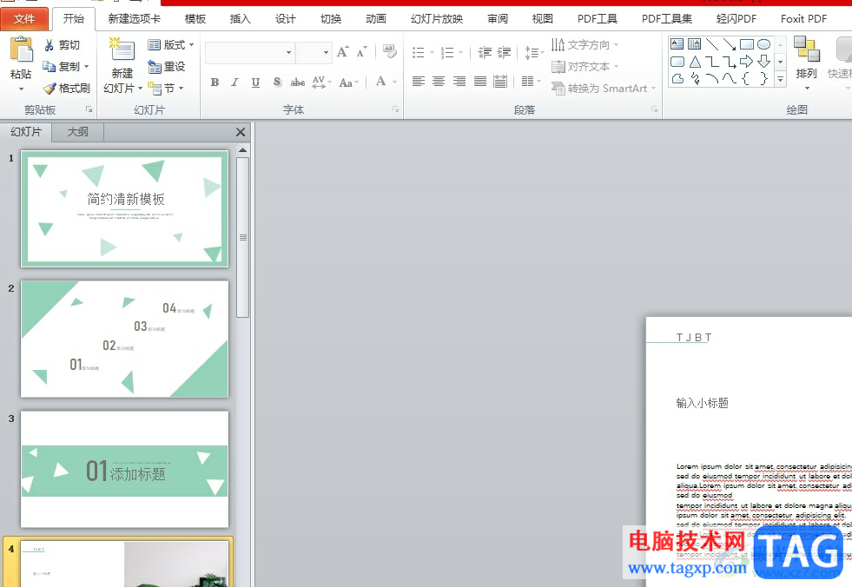Switch to the Insert (插入) ribbon tab

pos(240,19)
